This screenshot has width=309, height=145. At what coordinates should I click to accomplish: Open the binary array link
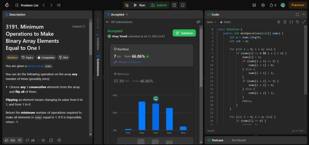point(36,66)
